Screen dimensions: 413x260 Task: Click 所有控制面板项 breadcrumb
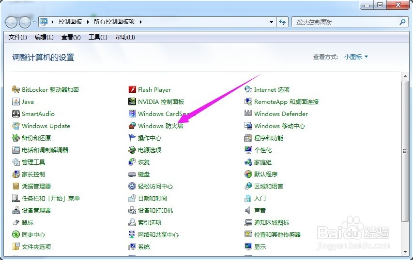pyautogui.click(x=114, y=22)
